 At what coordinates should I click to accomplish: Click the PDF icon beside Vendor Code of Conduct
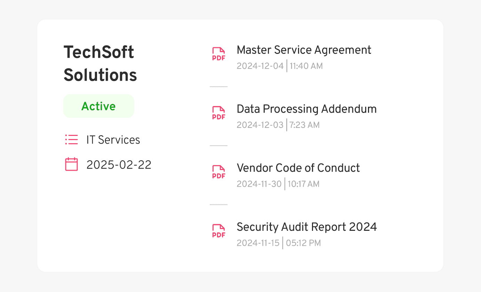click(218, 172)
